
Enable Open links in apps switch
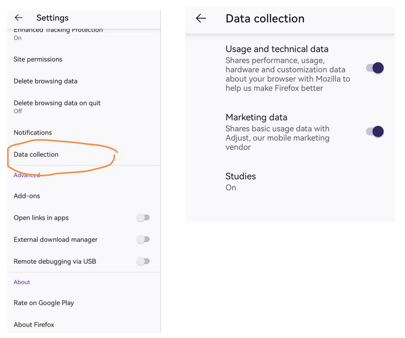[x=143, y=218]
